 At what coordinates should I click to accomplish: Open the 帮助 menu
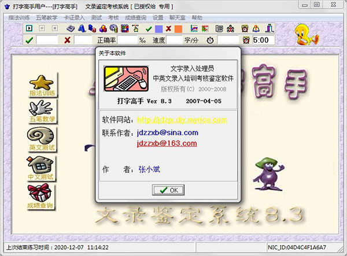pyautogui.click(x=197, y=17)
